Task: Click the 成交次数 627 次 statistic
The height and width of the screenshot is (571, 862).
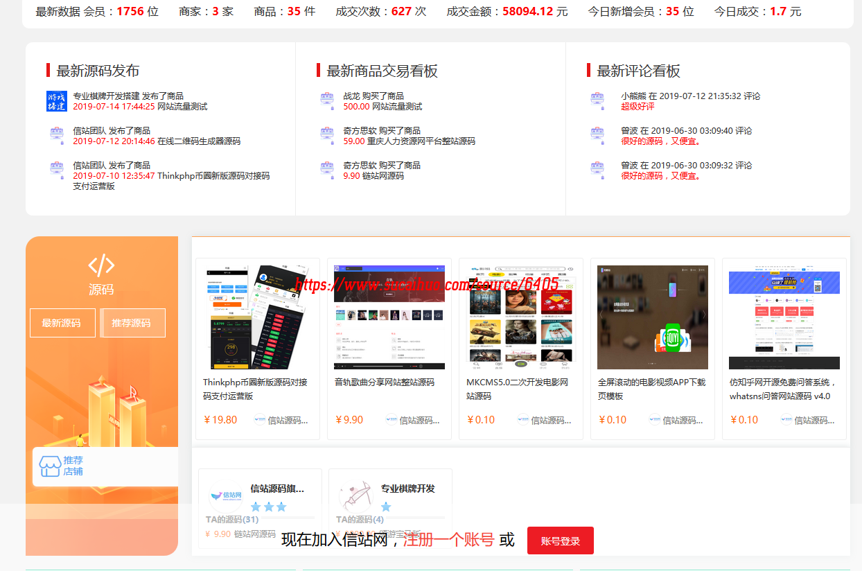Action: 380,11
